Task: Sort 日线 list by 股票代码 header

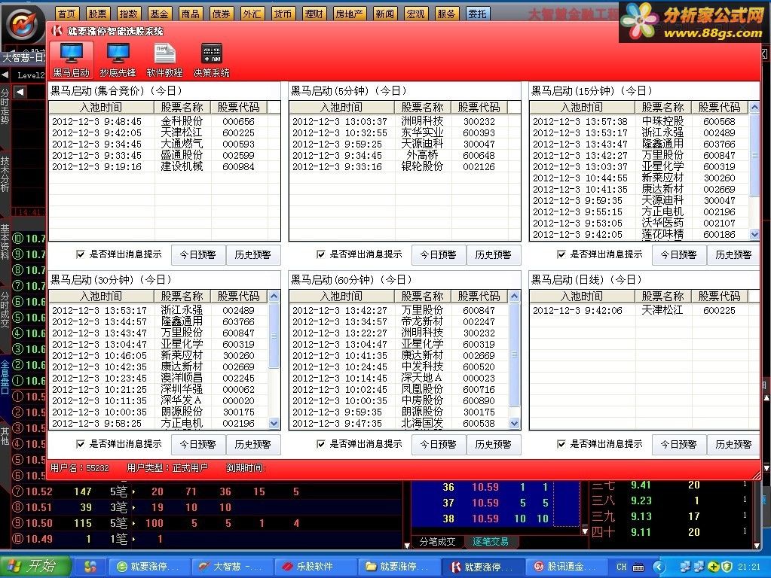Action: [x=719, y=297]
